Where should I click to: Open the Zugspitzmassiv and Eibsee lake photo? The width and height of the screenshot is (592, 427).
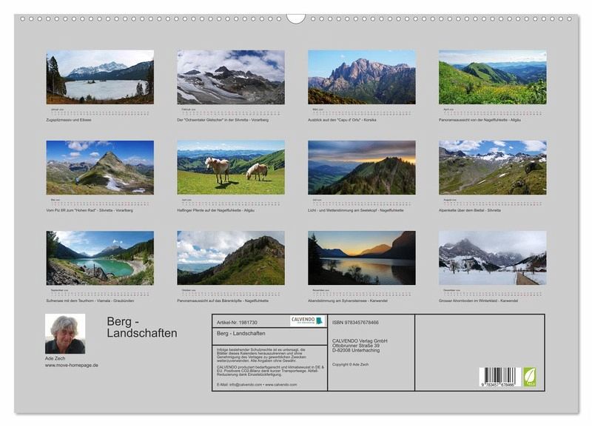pyautogui.click(x=100, y=77)
